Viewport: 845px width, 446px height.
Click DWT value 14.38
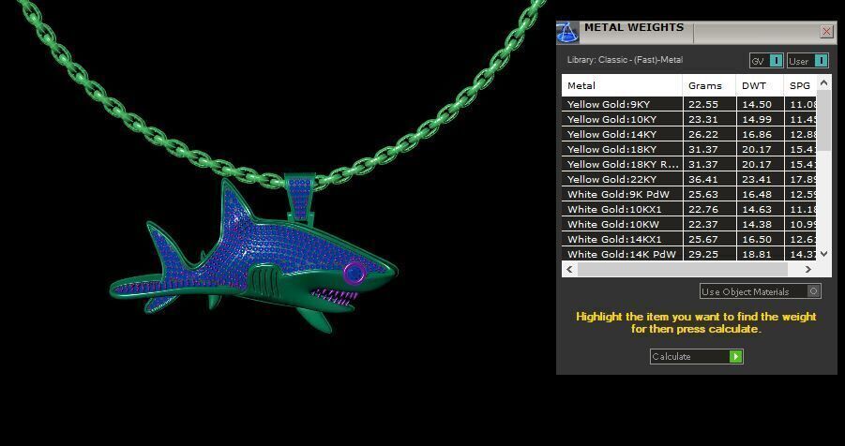757,224
